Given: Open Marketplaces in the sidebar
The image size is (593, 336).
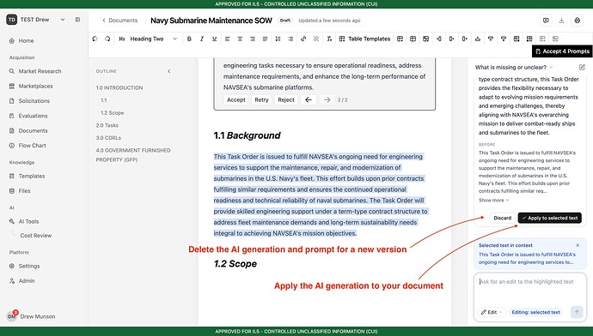Looking at the screenshot, I should [x=35, y=86].
